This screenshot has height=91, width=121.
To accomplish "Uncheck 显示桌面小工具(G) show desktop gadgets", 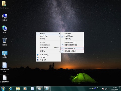I will point(72,51).
